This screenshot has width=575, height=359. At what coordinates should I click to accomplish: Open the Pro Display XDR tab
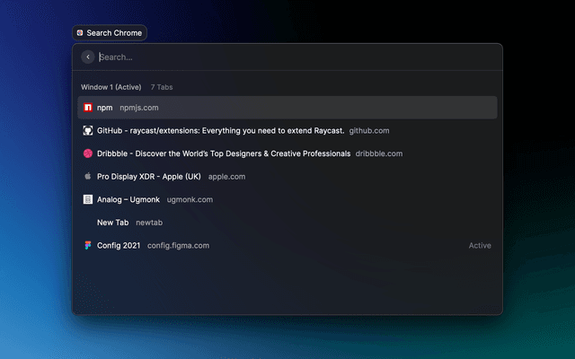pos(149,177)
